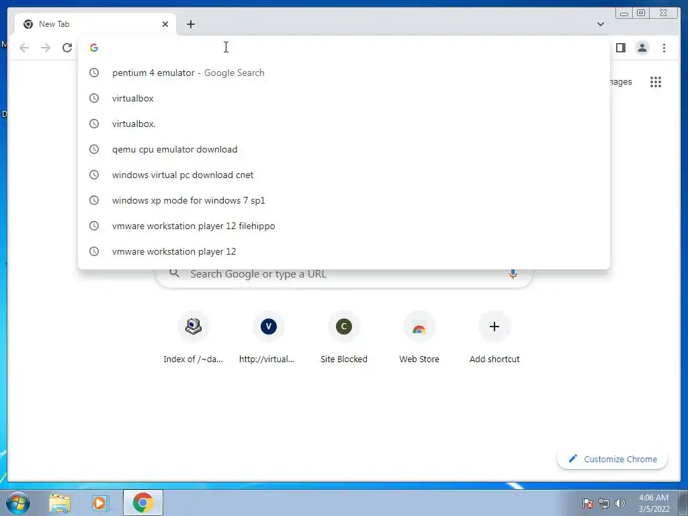This screenshot has height=516, width=688.
Task: Open the network tray icon
Action: [x=604, y=503]
